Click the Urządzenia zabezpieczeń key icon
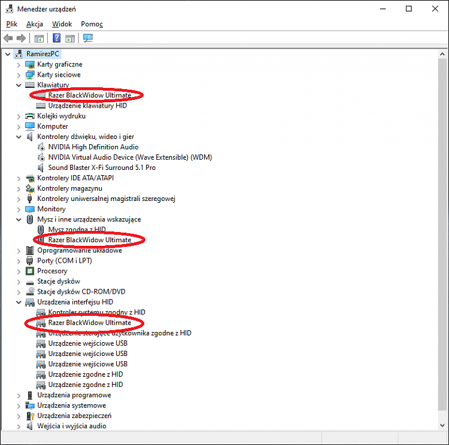Viewport: 449px width, 445px height. [30, 416]
